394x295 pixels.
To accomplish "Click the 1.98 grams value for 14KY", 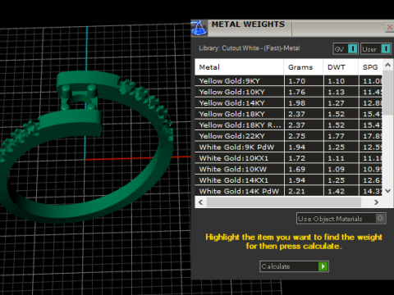I will 297,103.
